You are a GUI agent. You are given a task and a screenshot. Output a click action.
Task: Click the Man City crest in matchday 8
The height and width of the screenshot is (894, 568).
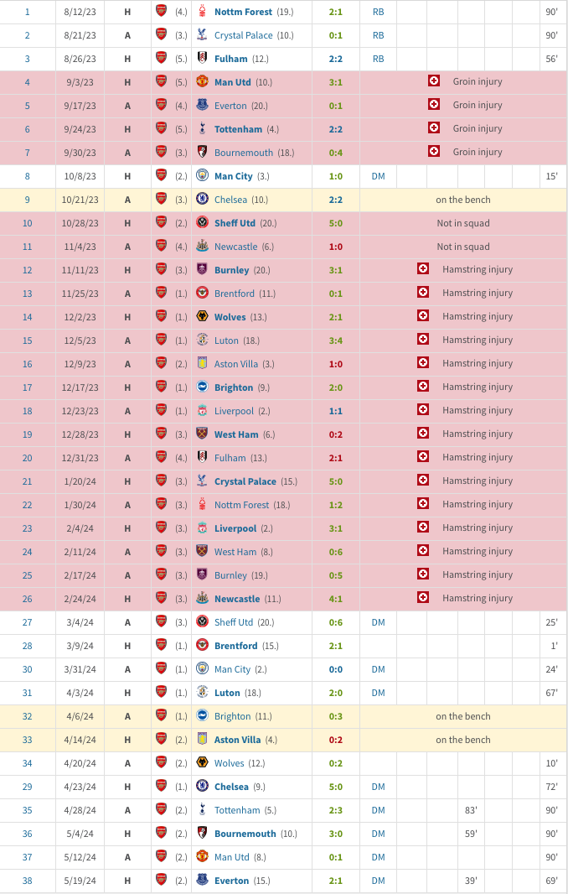click(x=202, y=175)
